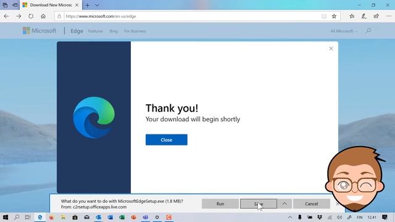Viewport: 395px width, 222px height.
Task: Open Outlook from taskbar
Action: click(98, 217)
